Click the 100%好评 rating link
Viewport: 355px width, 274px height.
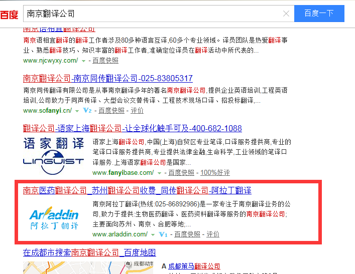(215, 172)
